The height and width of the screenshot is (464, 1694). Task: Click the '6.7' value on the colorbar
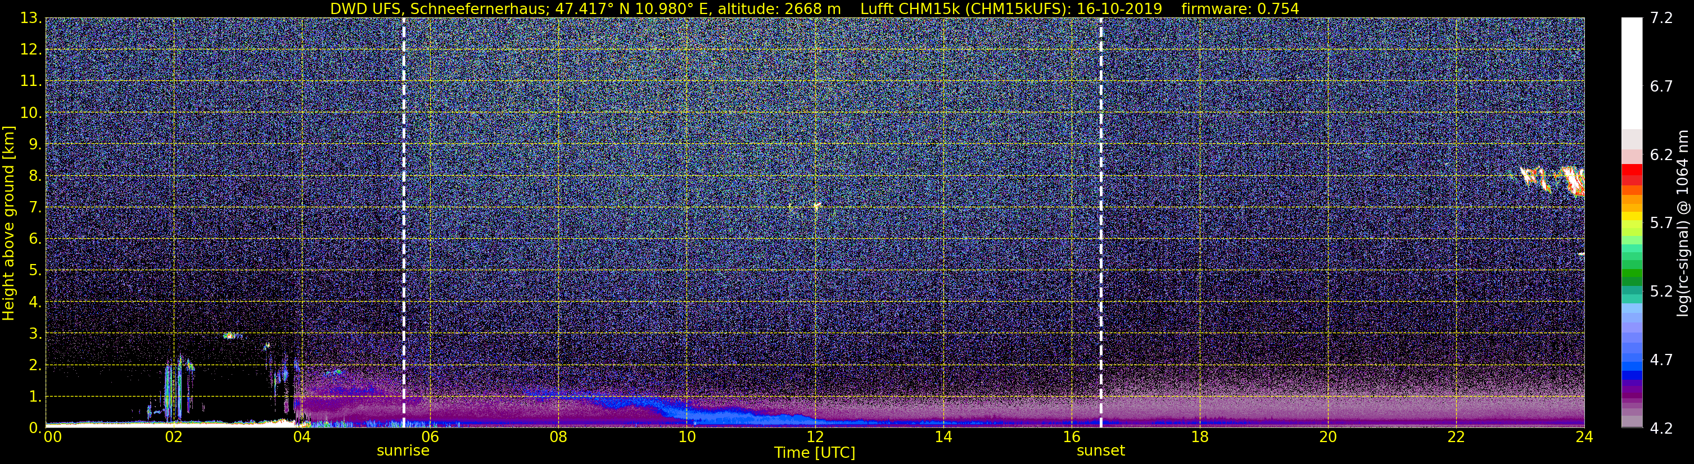click(1661, 87)
